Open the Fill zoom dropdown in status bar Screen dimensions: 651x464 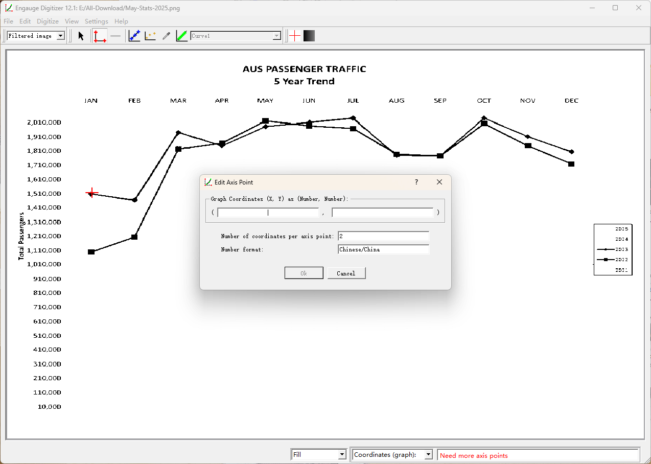341,454
